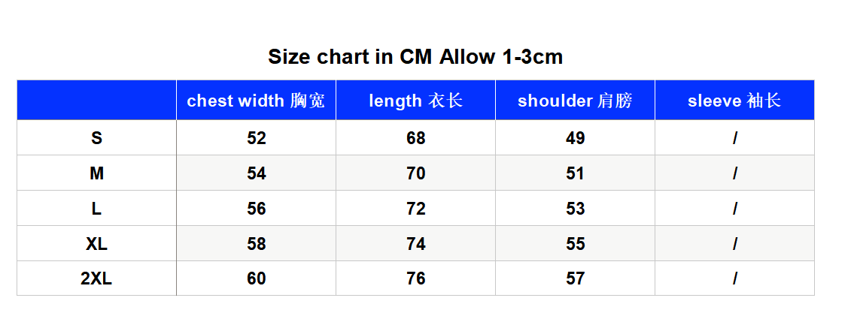Screen dimensions: 854x325
Task: Click chest width value 60 for 2XL
Action: pyautogui.click(x=256, y=278)
